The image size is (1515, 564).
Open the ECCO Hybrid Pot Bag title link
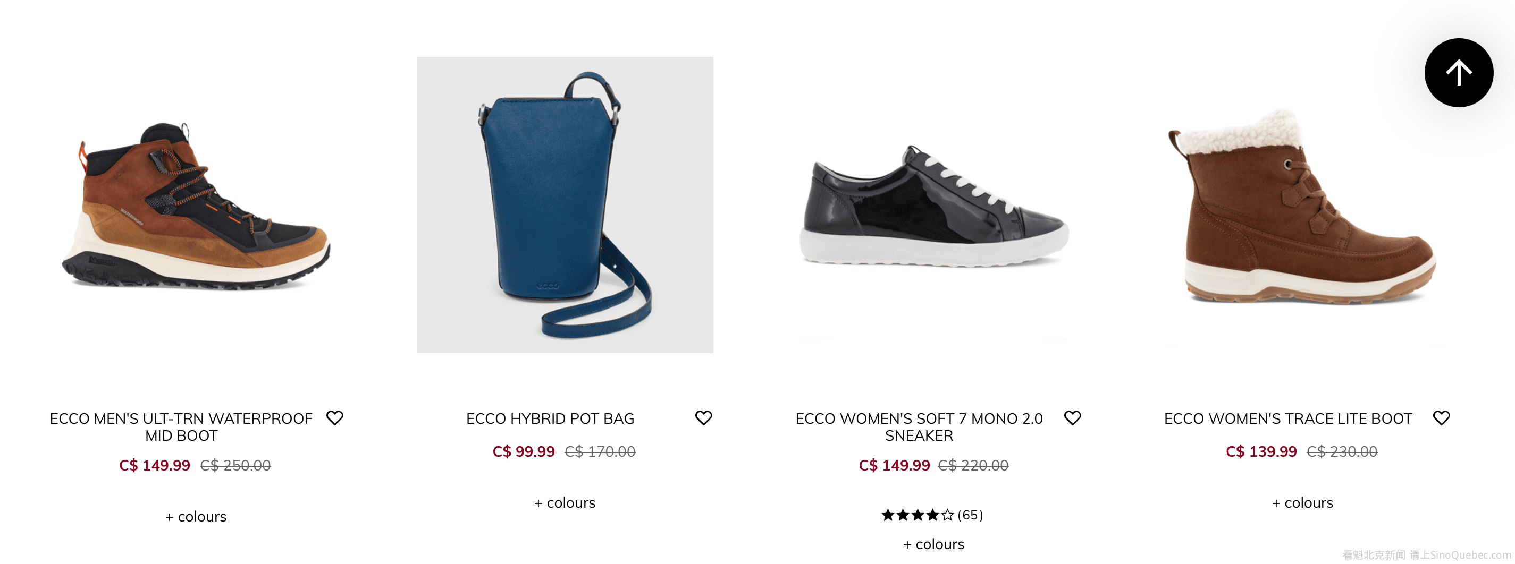[x=550, y=418]
